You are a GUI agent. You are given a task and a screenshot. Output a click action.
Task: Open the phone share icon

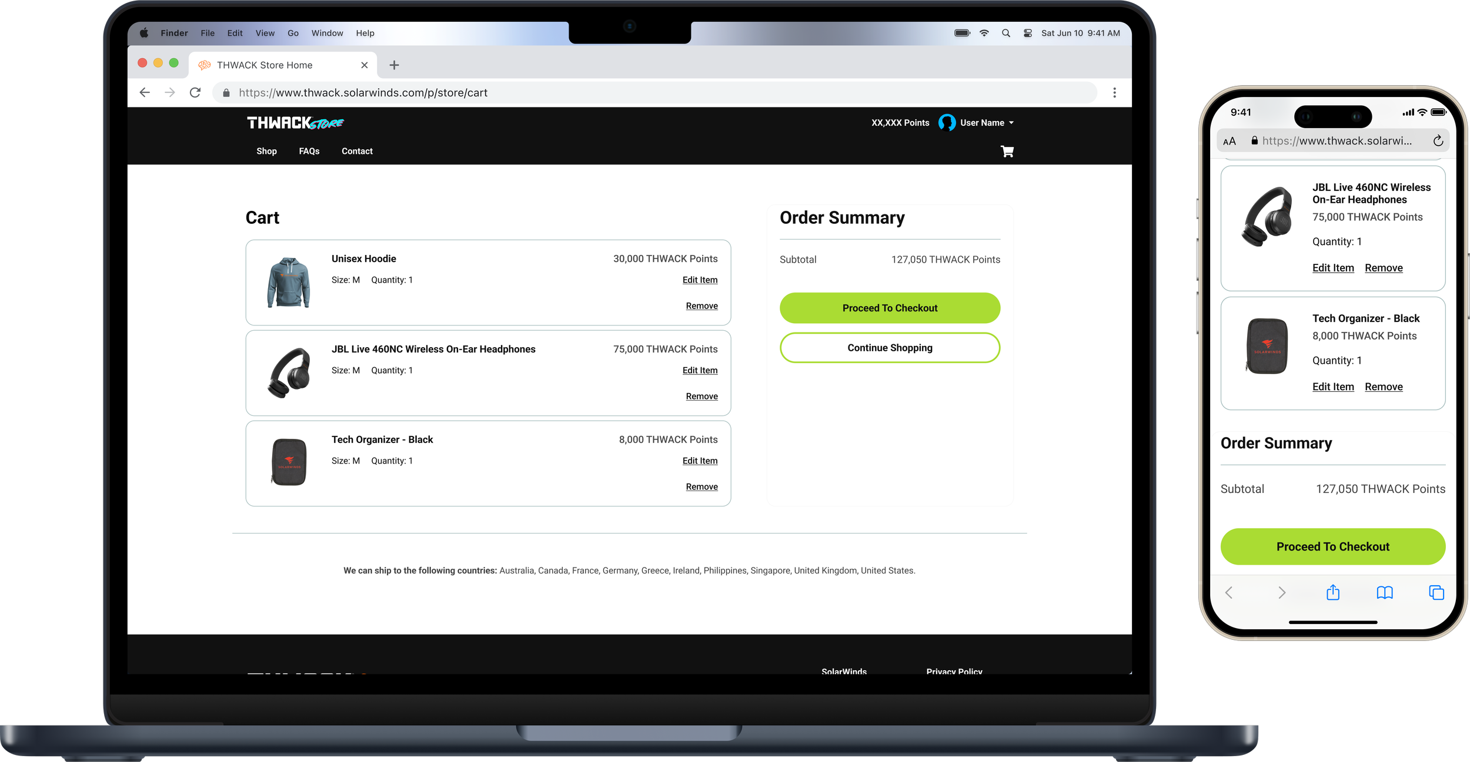pyautogui.click(x=1332, y=592)
